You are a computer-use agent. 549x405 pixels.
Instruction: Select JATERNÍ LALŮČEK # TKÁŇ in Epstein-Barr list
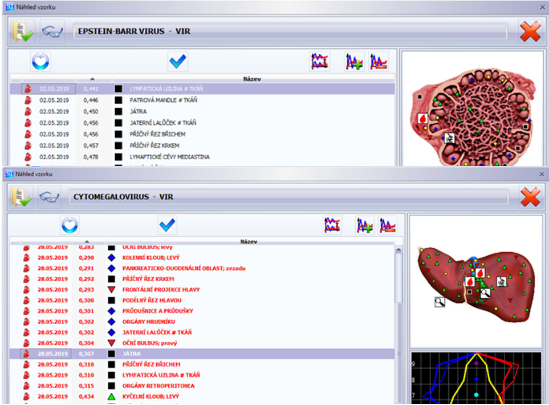tap(202, 123)
